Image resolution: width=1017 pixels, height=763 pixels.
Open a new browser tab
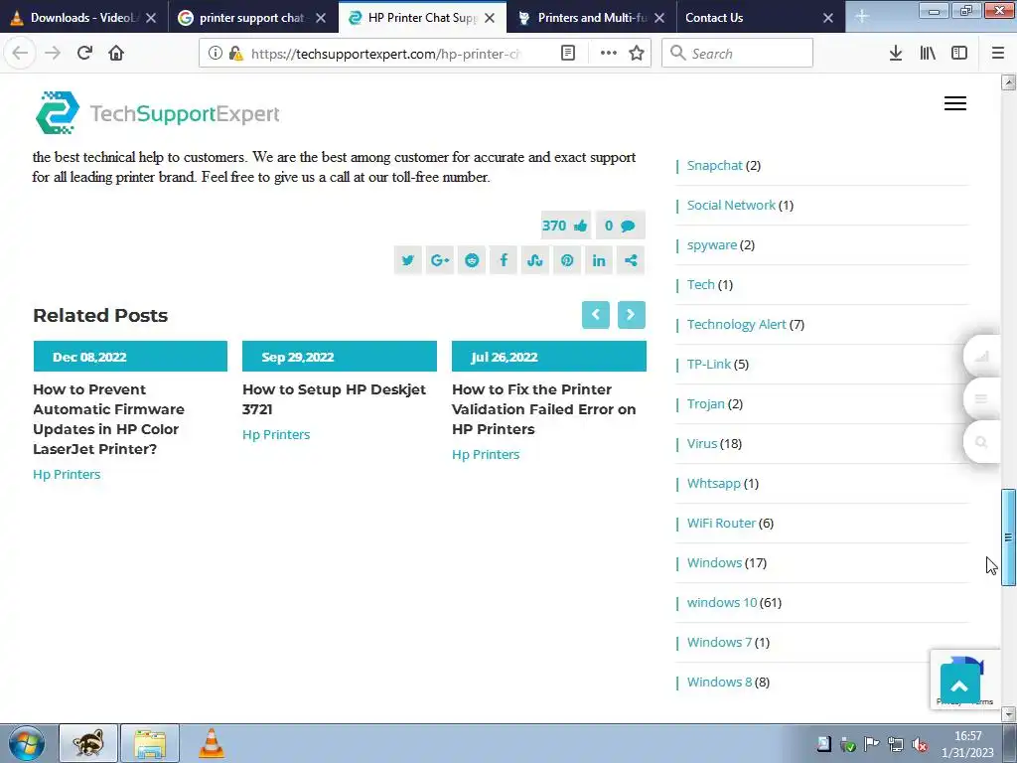point(861,17)
